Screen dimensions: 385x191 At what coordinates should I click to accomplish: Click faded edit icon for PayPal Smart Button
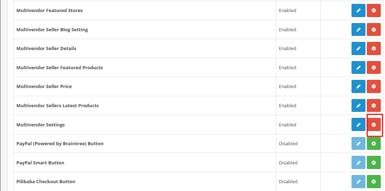point(358,163)
